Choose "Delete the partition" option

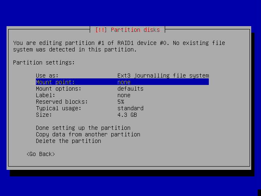(69, 141)
